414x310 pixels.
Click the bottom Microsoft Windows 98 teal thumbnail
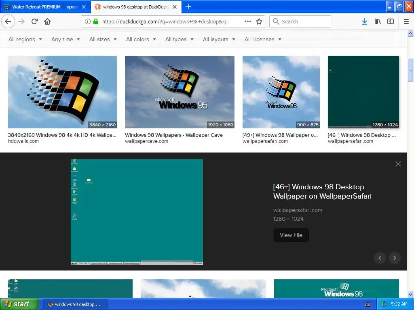pyautogui.click(x=336, y=289)
